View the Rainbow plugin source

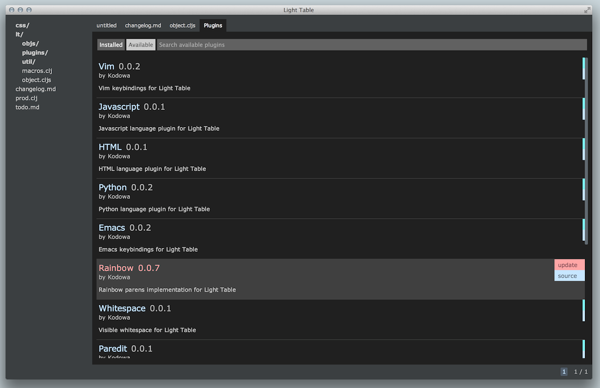click(569, 275)
